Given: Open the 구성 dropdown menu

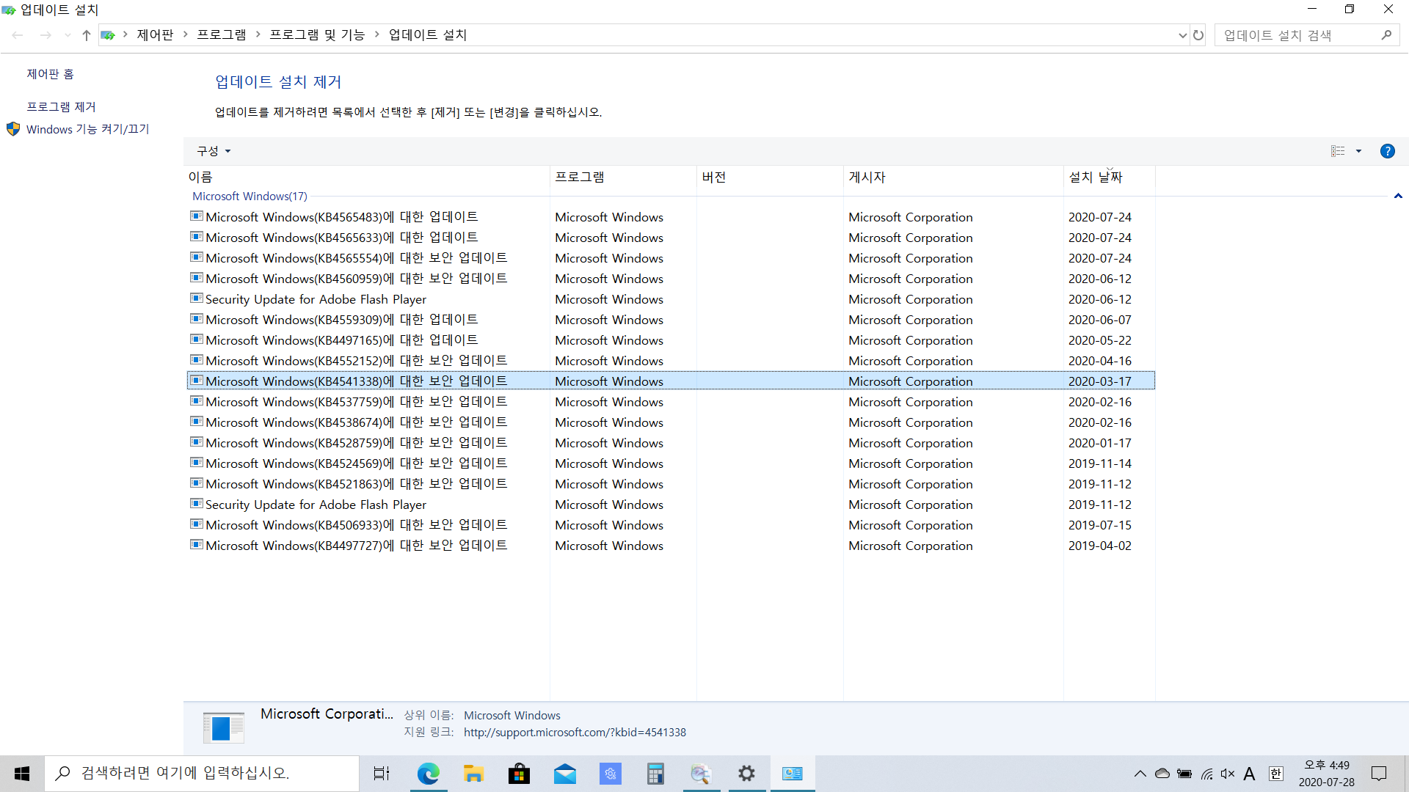Looking at the screenshot, I should point(214,151).
